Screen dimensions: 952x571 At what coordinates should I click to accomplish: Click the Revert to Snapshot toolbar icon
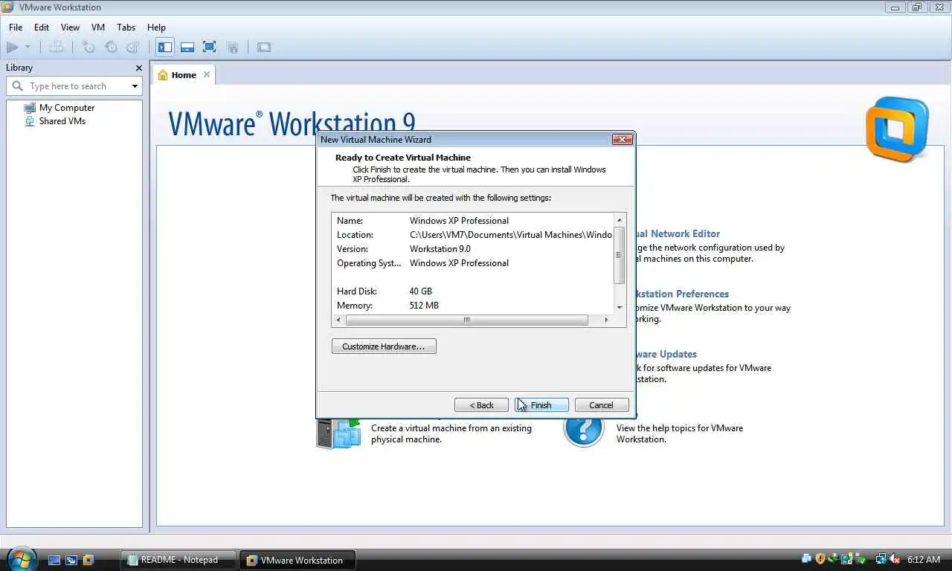(x=111, y=47)
